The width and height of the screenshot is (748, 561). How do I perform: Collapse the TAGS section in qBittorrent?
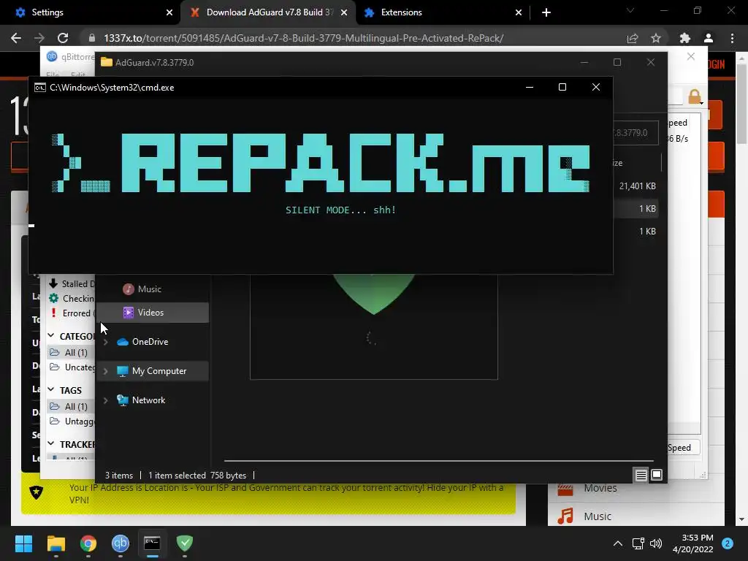(51, 390)
